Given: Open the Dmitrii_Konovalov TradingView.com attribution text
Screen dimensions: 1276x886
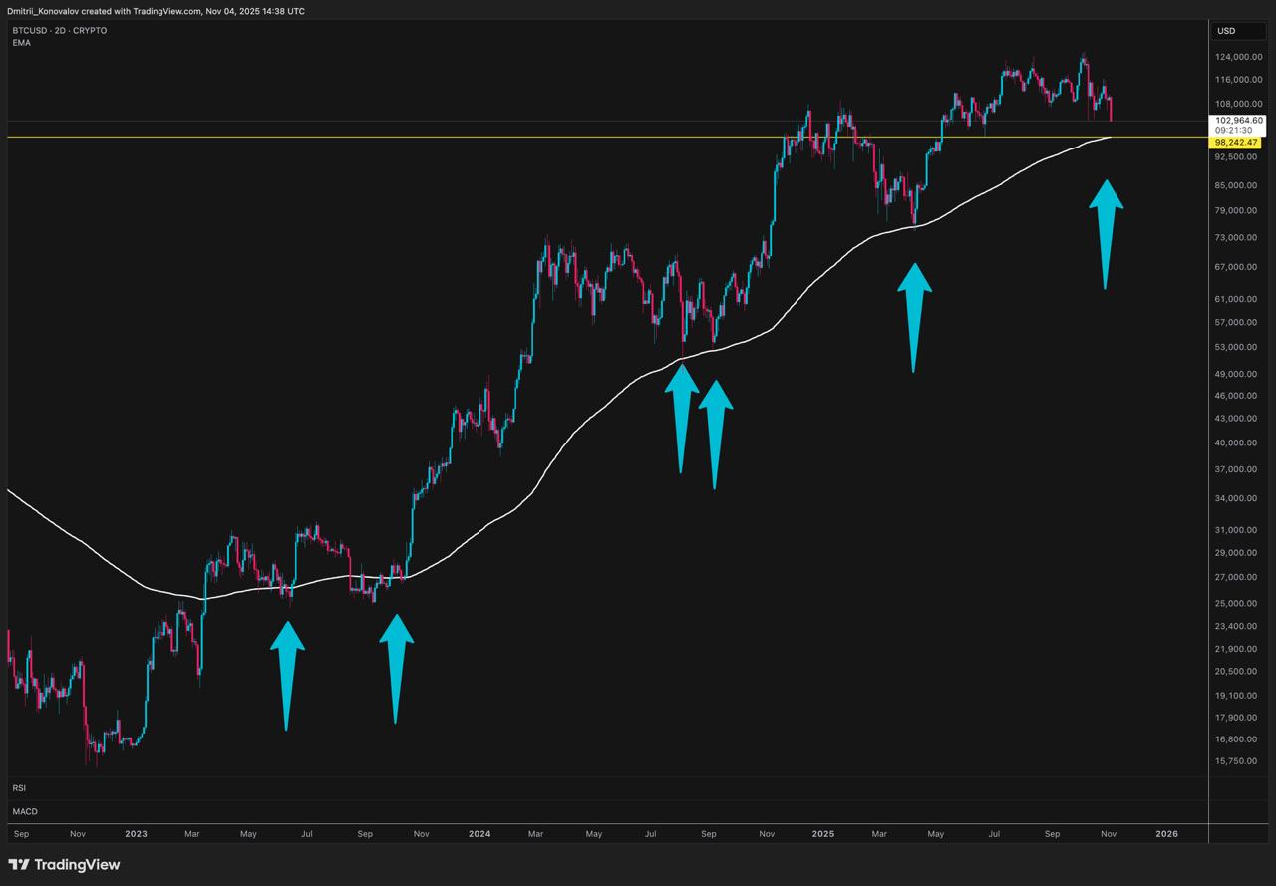Looking at the screenshot, I should pyautogui.click(x=156, y=11).
